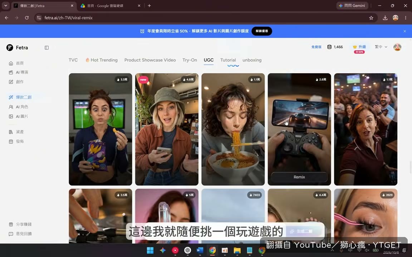
Task: Select the Tutorial tab
Action: (x=228, y=60)
